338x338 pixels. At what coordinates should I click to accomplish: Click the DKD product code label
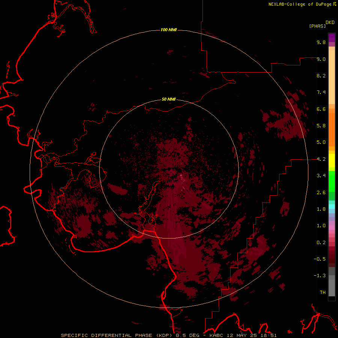point(330,23)
